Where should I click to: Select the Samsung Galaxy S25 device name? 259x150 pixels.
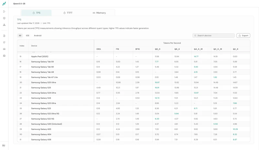pos(41,88)
